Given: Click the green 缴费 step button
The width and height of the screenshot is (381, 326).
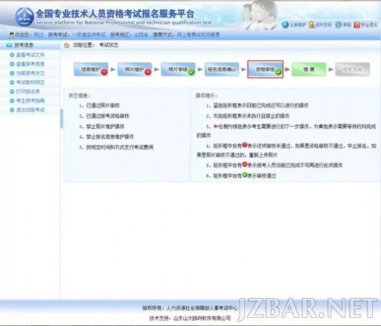Looking at the screenshot, I should click(x=309, y=69).
